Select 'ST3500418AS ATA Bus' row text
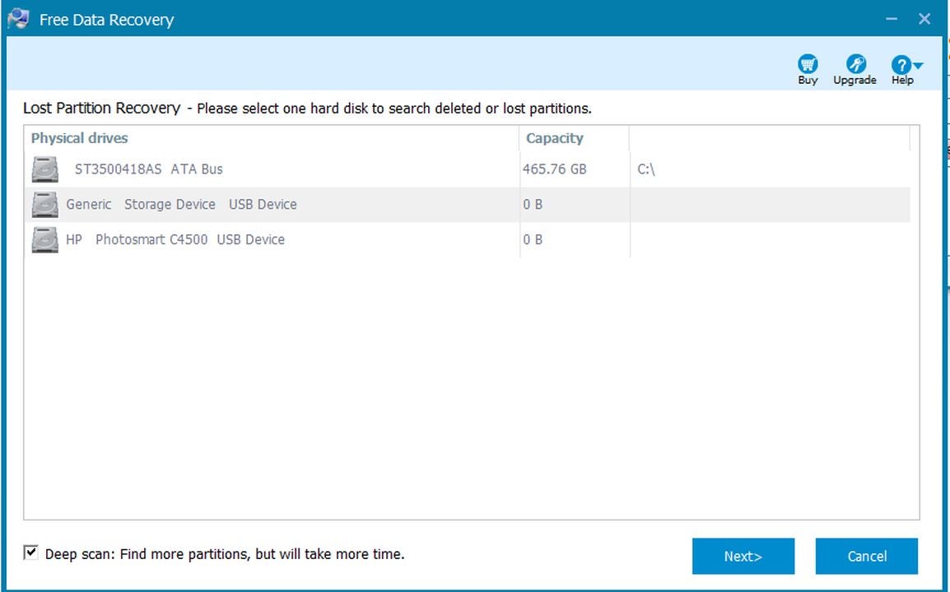This screenshot has width=950, height=592. (x=148, y=169)
